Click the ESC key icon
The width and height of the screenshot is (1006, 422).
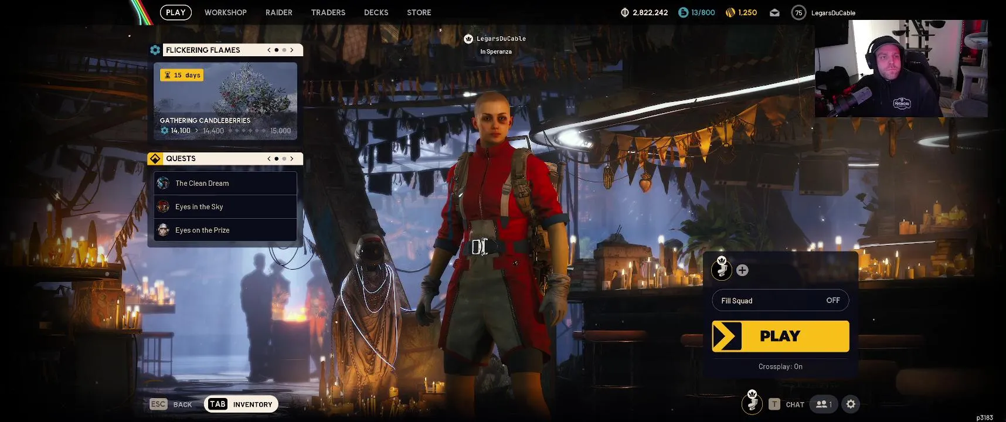(158, 404)
